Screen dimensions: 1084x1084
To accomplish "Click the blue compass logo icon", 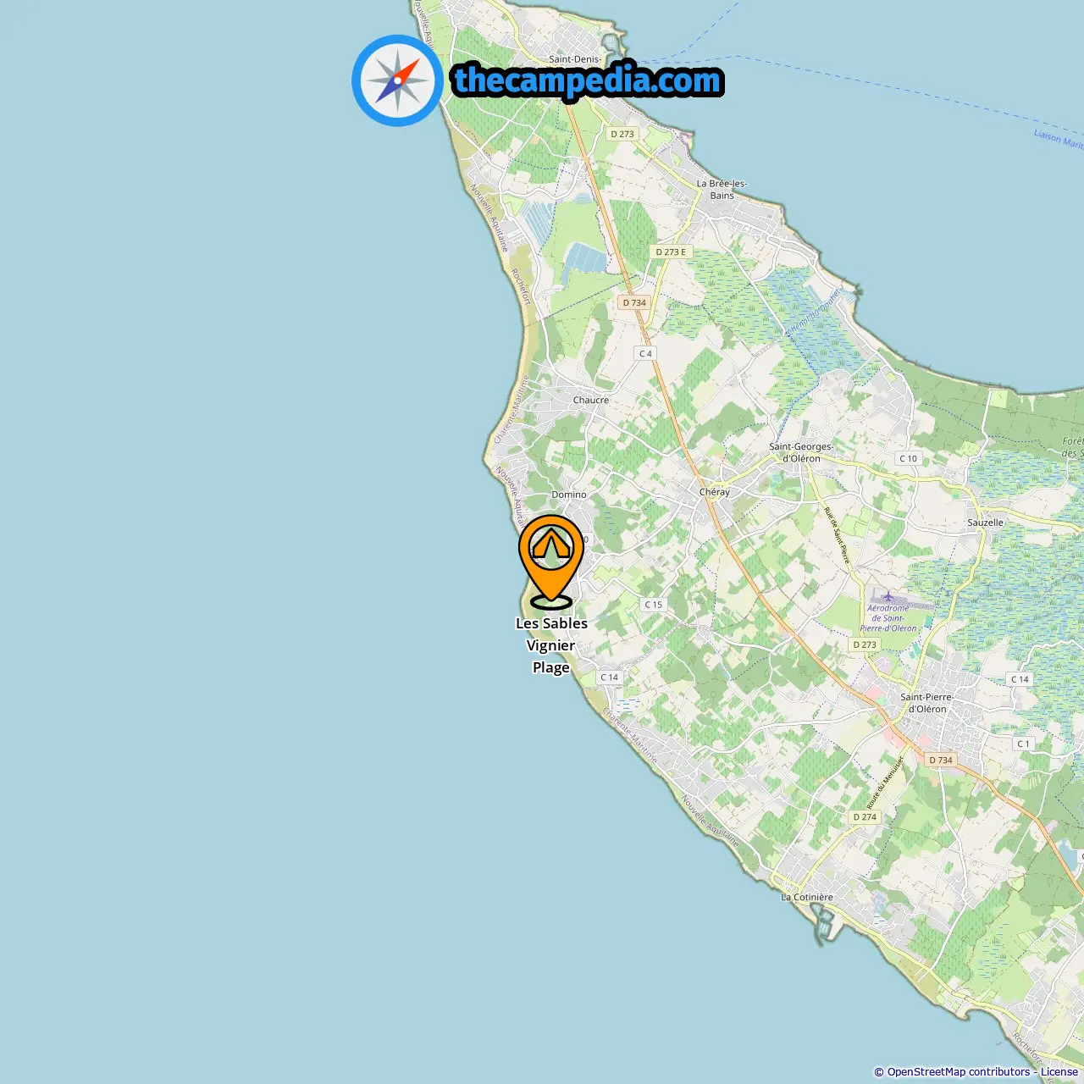I will click(397, 80).
